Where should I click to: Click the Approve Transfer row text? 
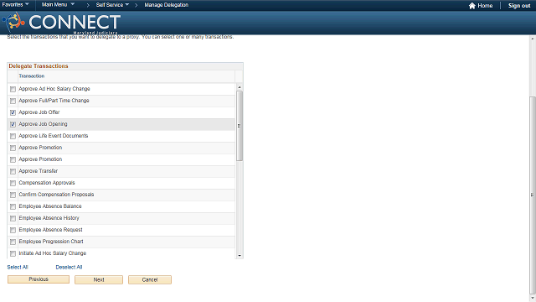point(39,171)
